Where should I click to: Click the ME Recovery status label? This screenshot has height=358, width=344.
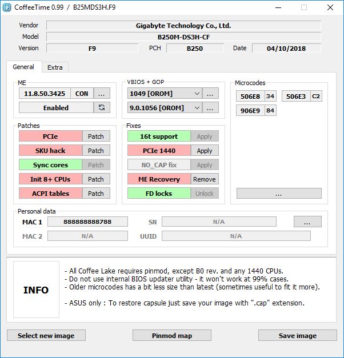tap(159, 179)
